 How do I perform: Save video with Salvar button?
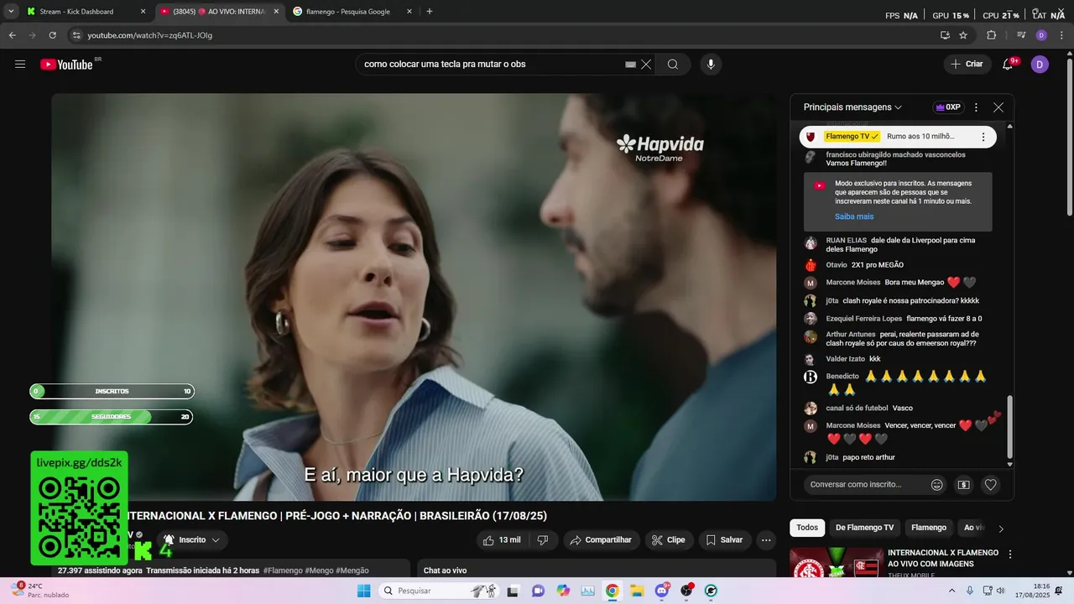(x=724, y=540)
